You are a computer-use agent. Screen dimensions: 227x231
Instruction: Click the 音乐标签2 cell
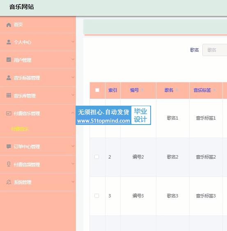(x=206, y=157)
